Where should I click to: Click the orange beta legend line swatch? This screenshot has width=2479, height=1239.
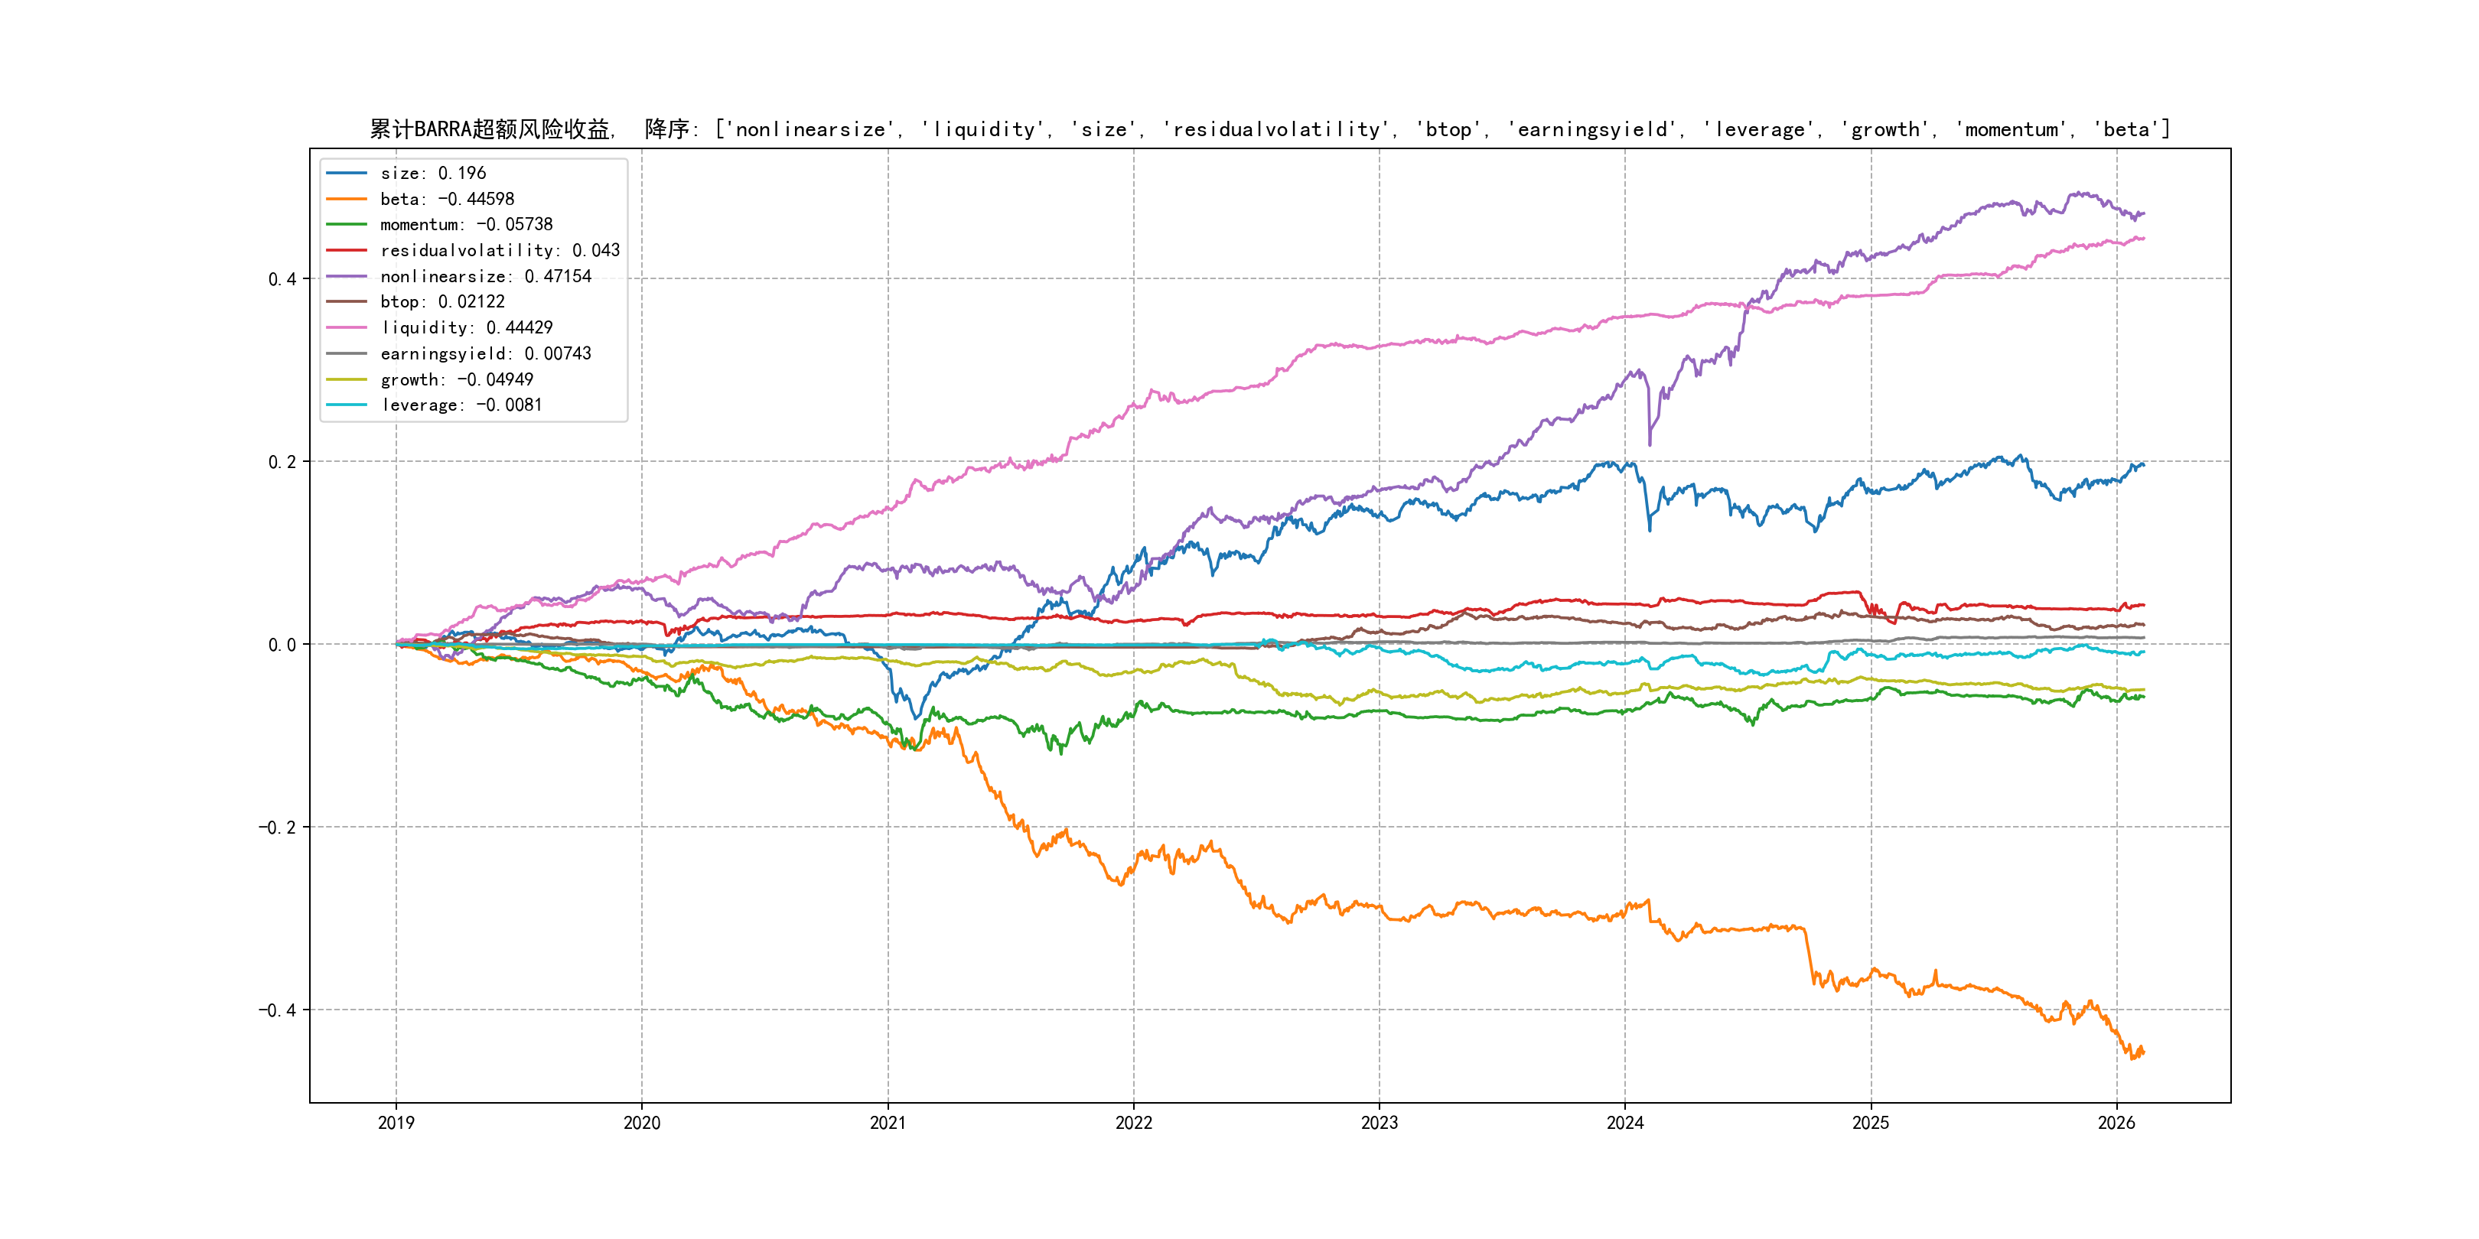347,199
